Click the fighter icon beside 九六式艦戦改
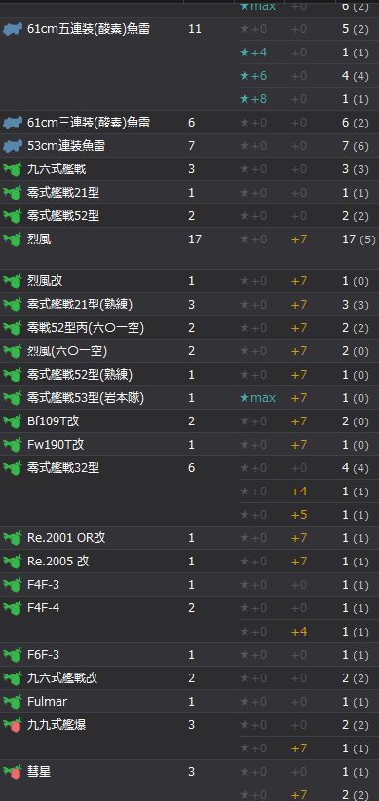Image resolution: width=379 pixels, height=801 pixels. (x=13, y=679)
